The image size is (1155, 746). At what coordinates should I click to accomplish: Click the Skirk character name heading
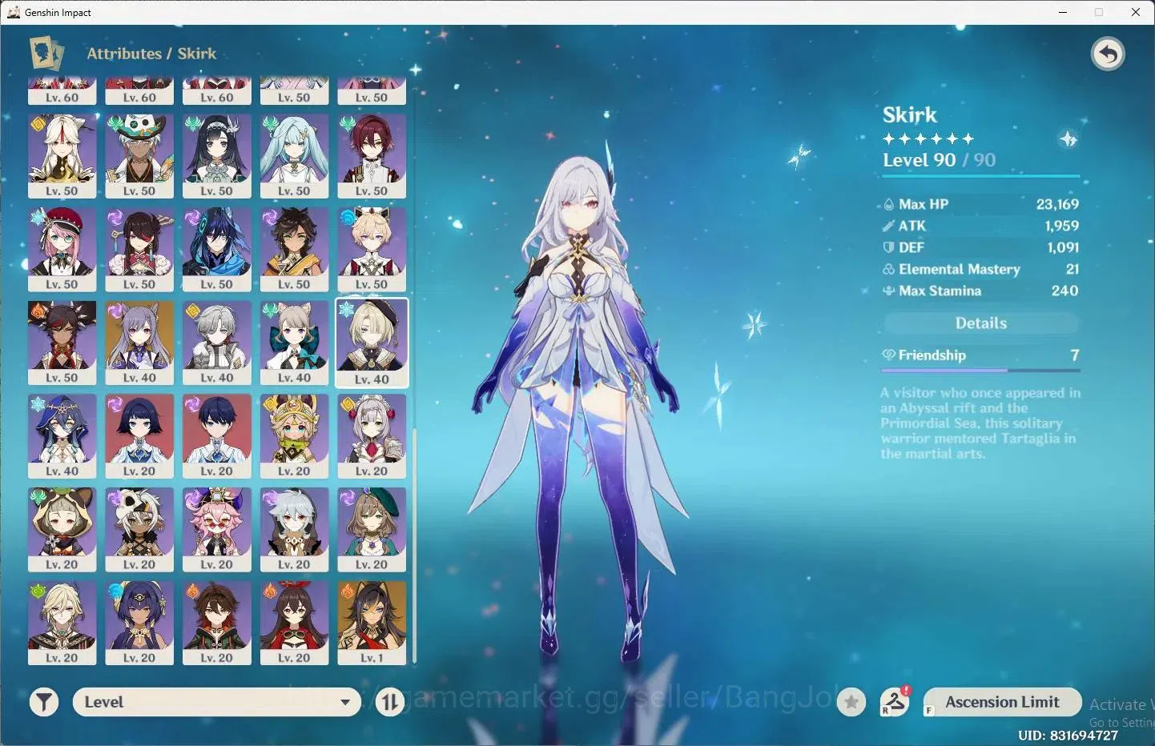(x=910, y=115)
